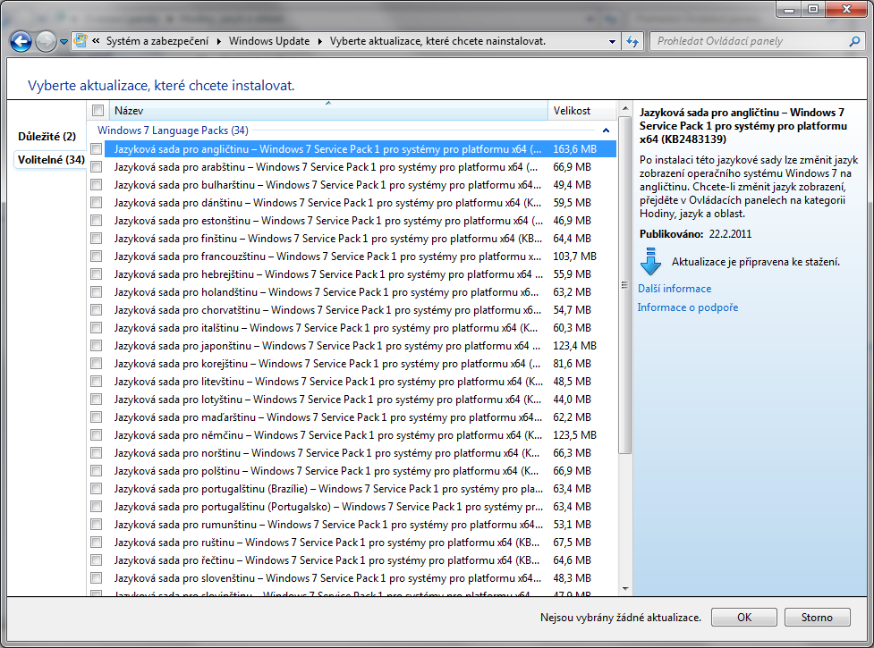Minimize the Windows Update window
The image size is (874, 648).
coord(789,9)
